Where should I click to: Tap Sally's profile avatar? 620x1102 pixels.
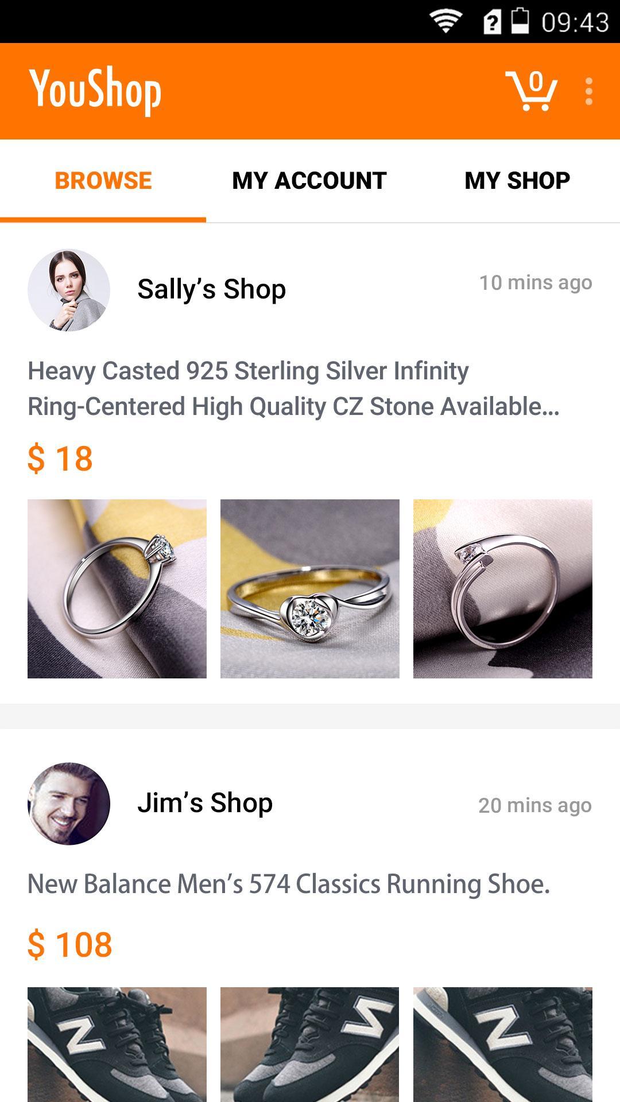pos(69,290)
